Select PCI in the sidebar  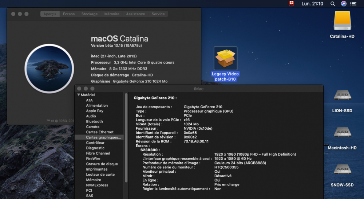click(x=89, y=190)
